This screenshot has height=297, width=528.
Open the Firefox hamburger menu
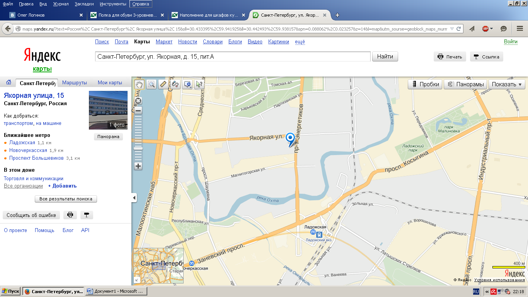519,29
